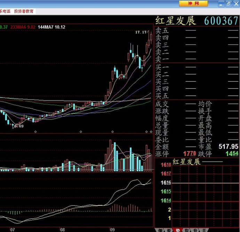Viewport: 240px width, 232px height.
Task: Click the diamond event marker above 09
Action: (x=112, y=132)
